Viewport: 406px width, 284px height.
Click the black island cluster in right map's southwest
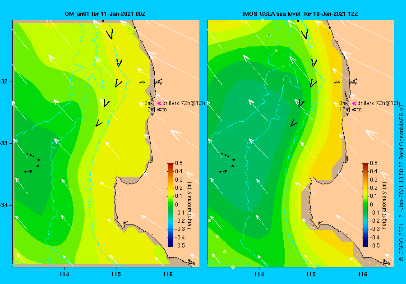tap(228, 163)
